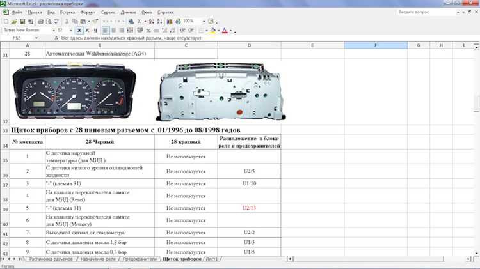Merge and center selected cells
The height and width of the screenshot is (269, 480).
tap(130, 31)
